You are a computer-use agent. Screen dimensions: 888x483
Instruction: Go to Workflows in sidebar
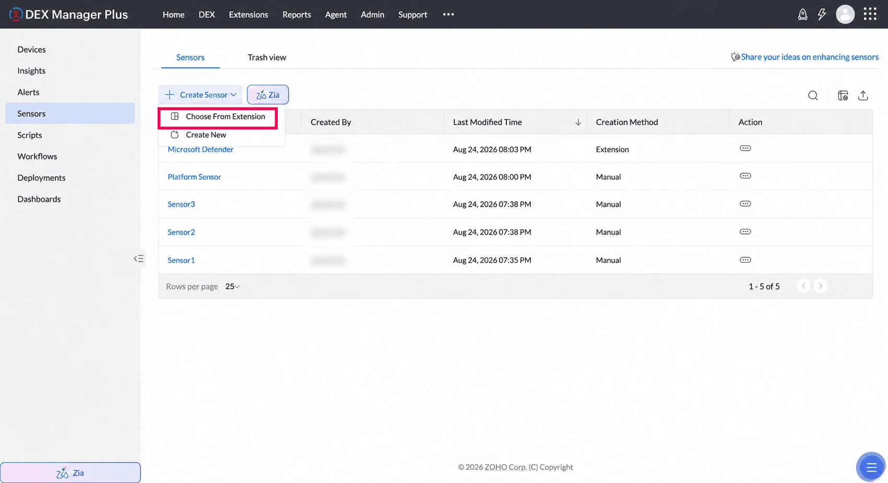tap(37, 156)
